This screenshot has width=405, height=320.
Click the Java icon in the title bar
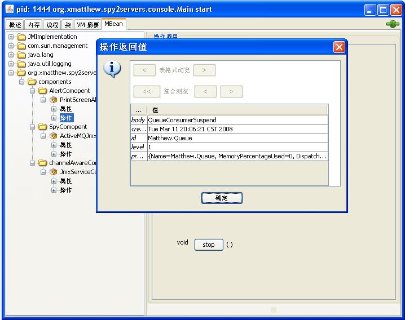pos(10,9)
